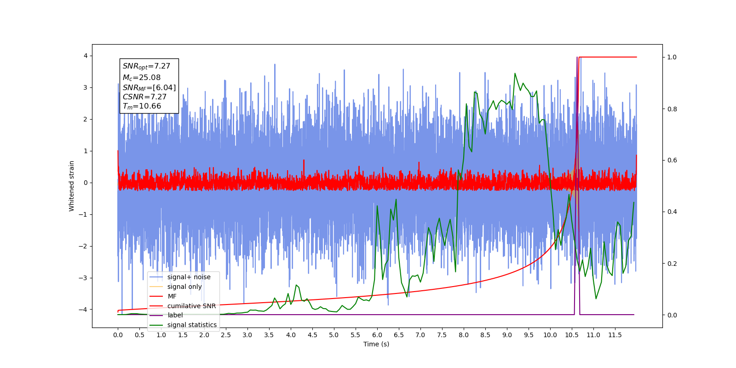This screenshot has height=368, width=736.
Task: Click the SNRMF=[6.04] annotation text
Action: coord(149,87)
